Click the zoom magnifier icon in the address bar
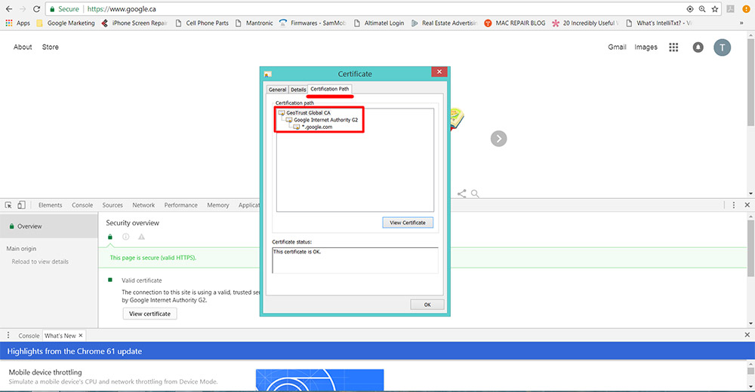Image resolution: width=755 pixels, height=392 pixels. coord(702,9)
